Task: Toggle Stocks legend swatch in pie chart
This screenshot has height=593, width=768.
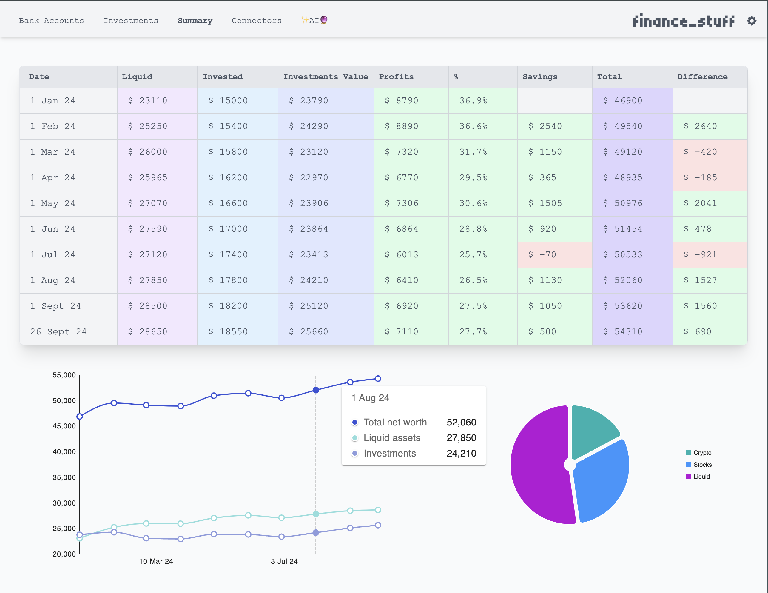Action: tap(688, 465)
